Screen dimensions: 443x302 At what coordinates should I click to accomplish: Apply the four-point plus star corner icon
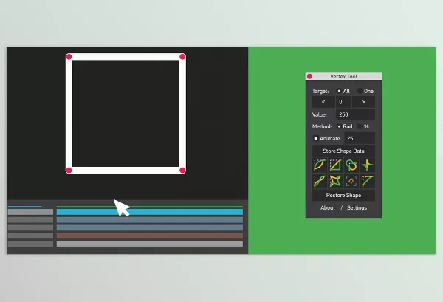[x=367, y=165]
